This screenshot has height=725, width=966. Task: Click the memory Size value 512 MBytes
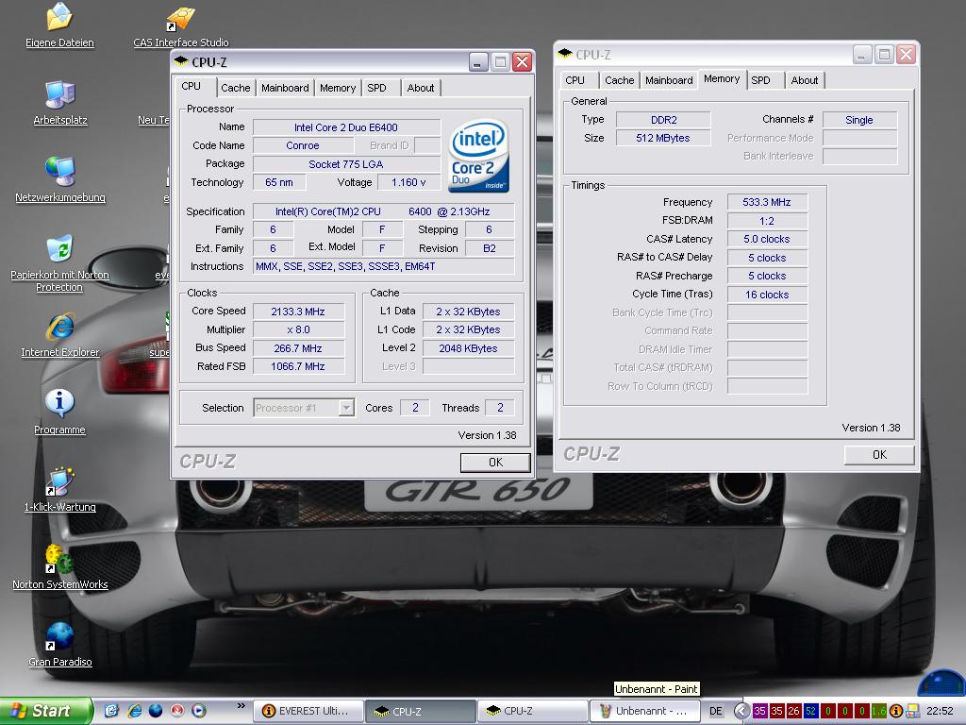coord(663,138)
